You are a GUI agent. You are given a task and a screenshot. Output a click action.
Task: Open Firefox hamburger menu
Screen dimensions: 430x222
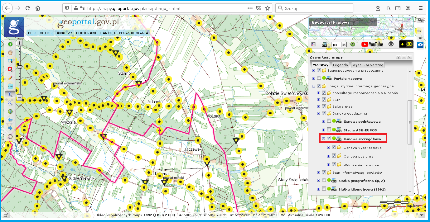coord(421,8)
